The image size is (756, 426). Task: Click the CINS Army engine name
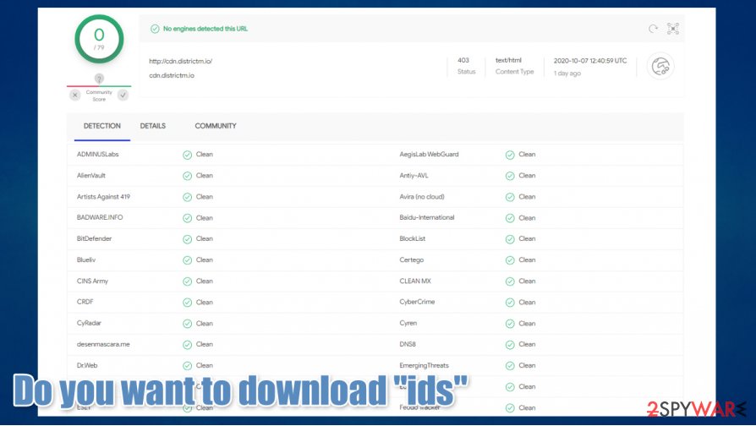(92, 281)
